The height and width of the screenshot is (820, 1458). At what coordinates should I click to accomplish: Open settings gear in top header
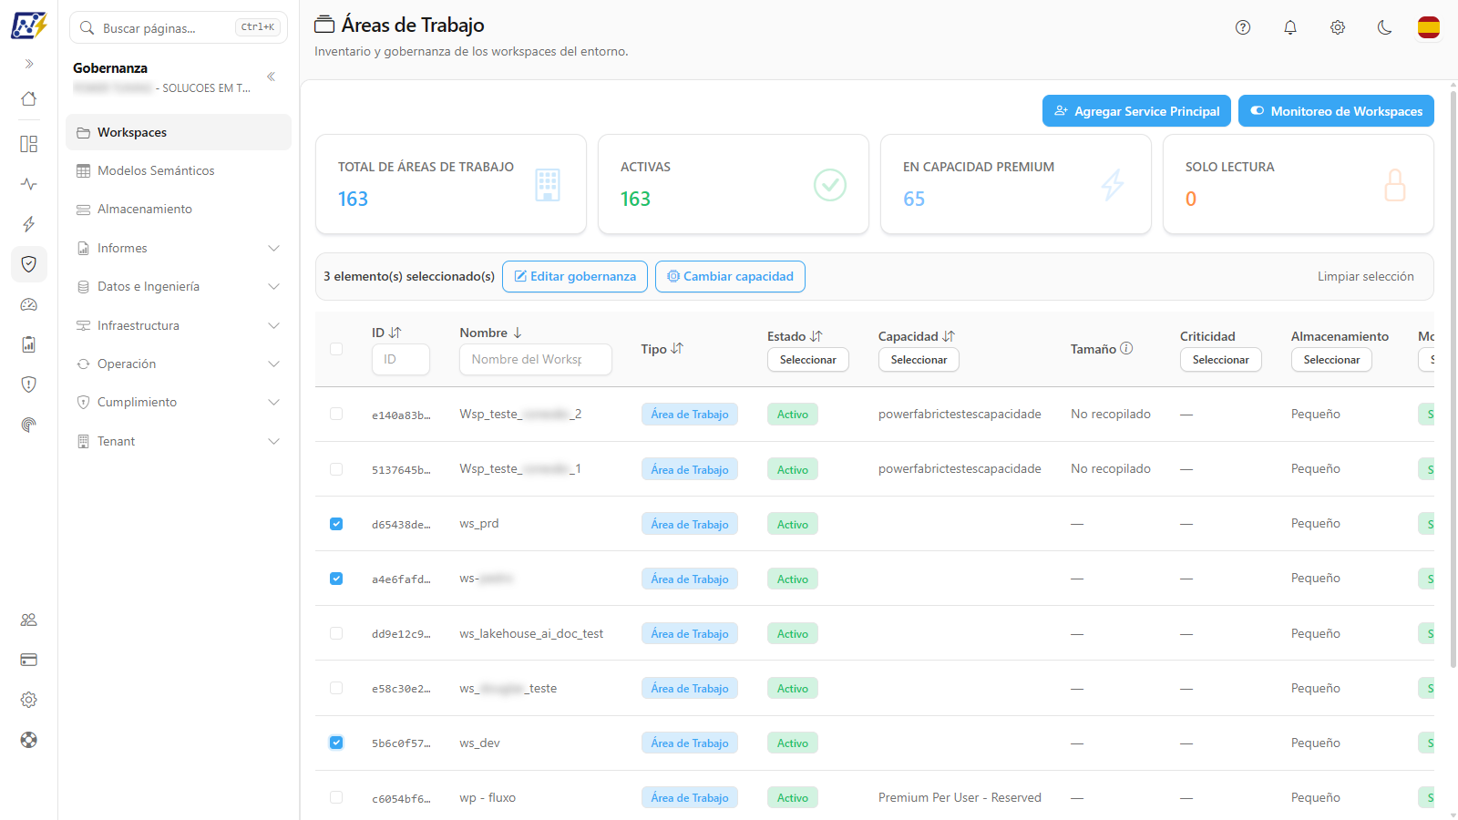(x=1338, y=27)
